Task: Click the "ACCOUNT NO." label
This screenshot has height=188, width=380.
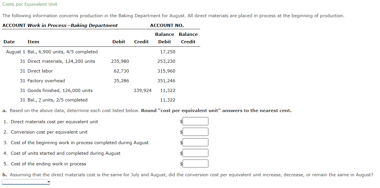Action: (x=167, y=25)
